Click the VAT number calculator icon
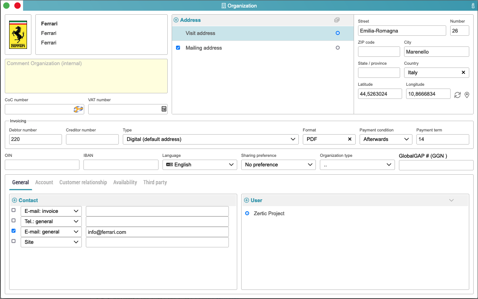478x299 pixels. pyautogui.click(x=164, y=109)
